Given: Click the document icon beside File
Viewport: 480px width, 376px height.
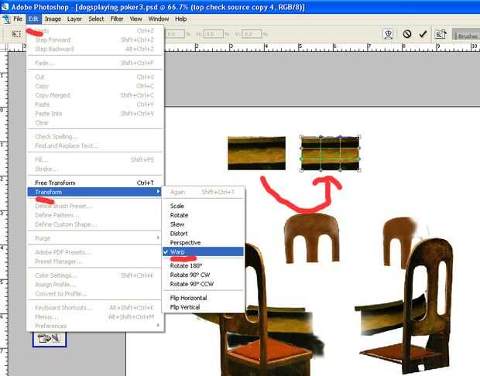Looking at the screenshot, I should tap(6, 19).
